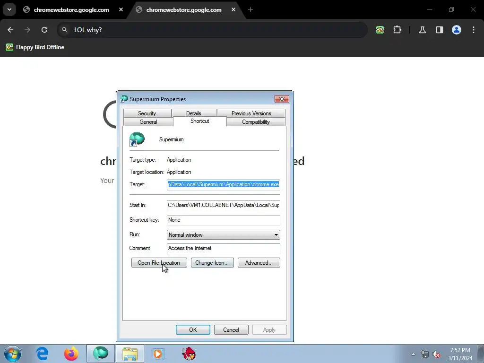The height and width of the screenshot is (363, 484).
Task: Open the Extensions puzzle icon
Action: coord(397,30)
